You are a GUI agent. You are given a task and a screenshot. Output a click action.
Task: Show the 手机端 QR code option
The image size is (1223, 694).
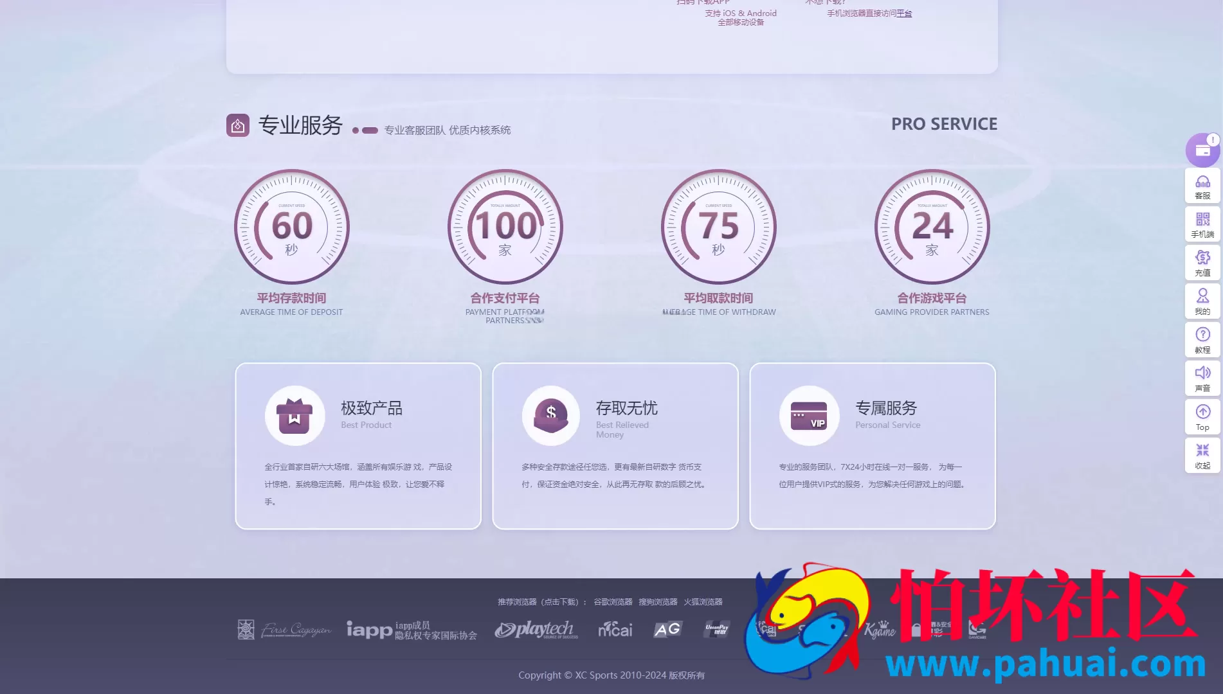click(x=1202, y=225)
